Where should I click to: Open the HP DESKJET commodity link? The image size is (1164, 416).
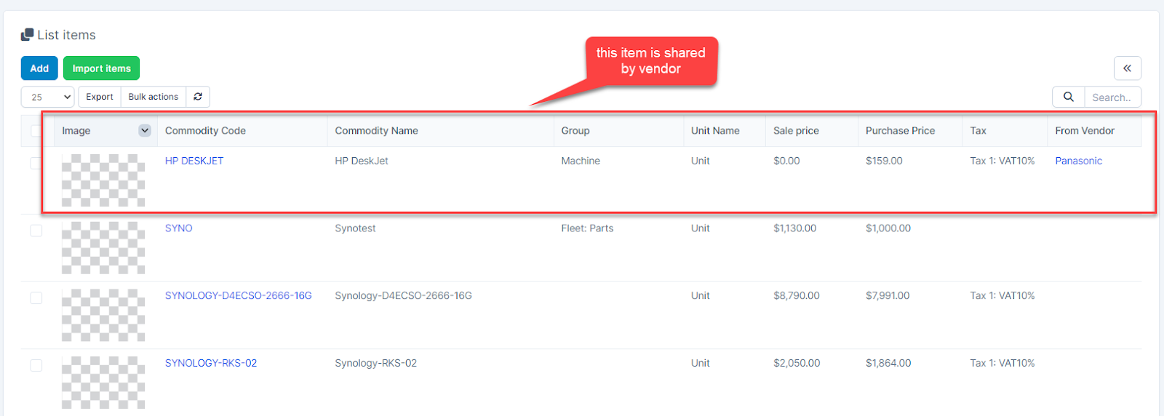pyautogui.click(x=194, y=161)
